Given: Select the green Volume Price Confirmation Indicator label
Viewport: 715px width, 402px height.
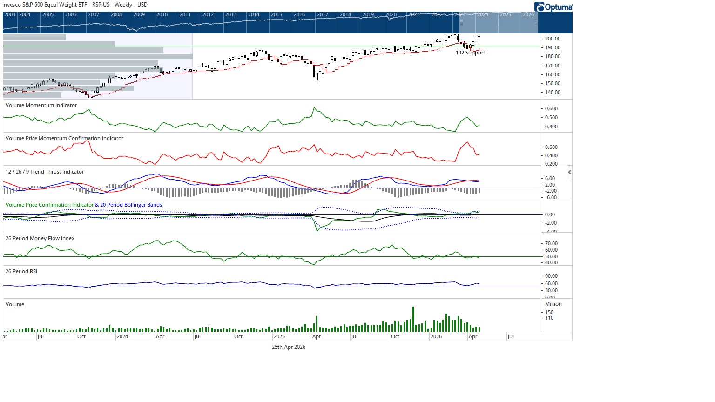Looking at the screenshot, I should coord(49,205).
